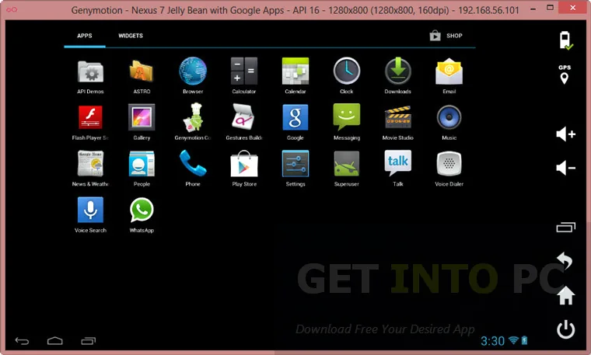Open the Shop link
Image resolution: width=591 pixels, height=355 pixels.
[x=446, y=36]
